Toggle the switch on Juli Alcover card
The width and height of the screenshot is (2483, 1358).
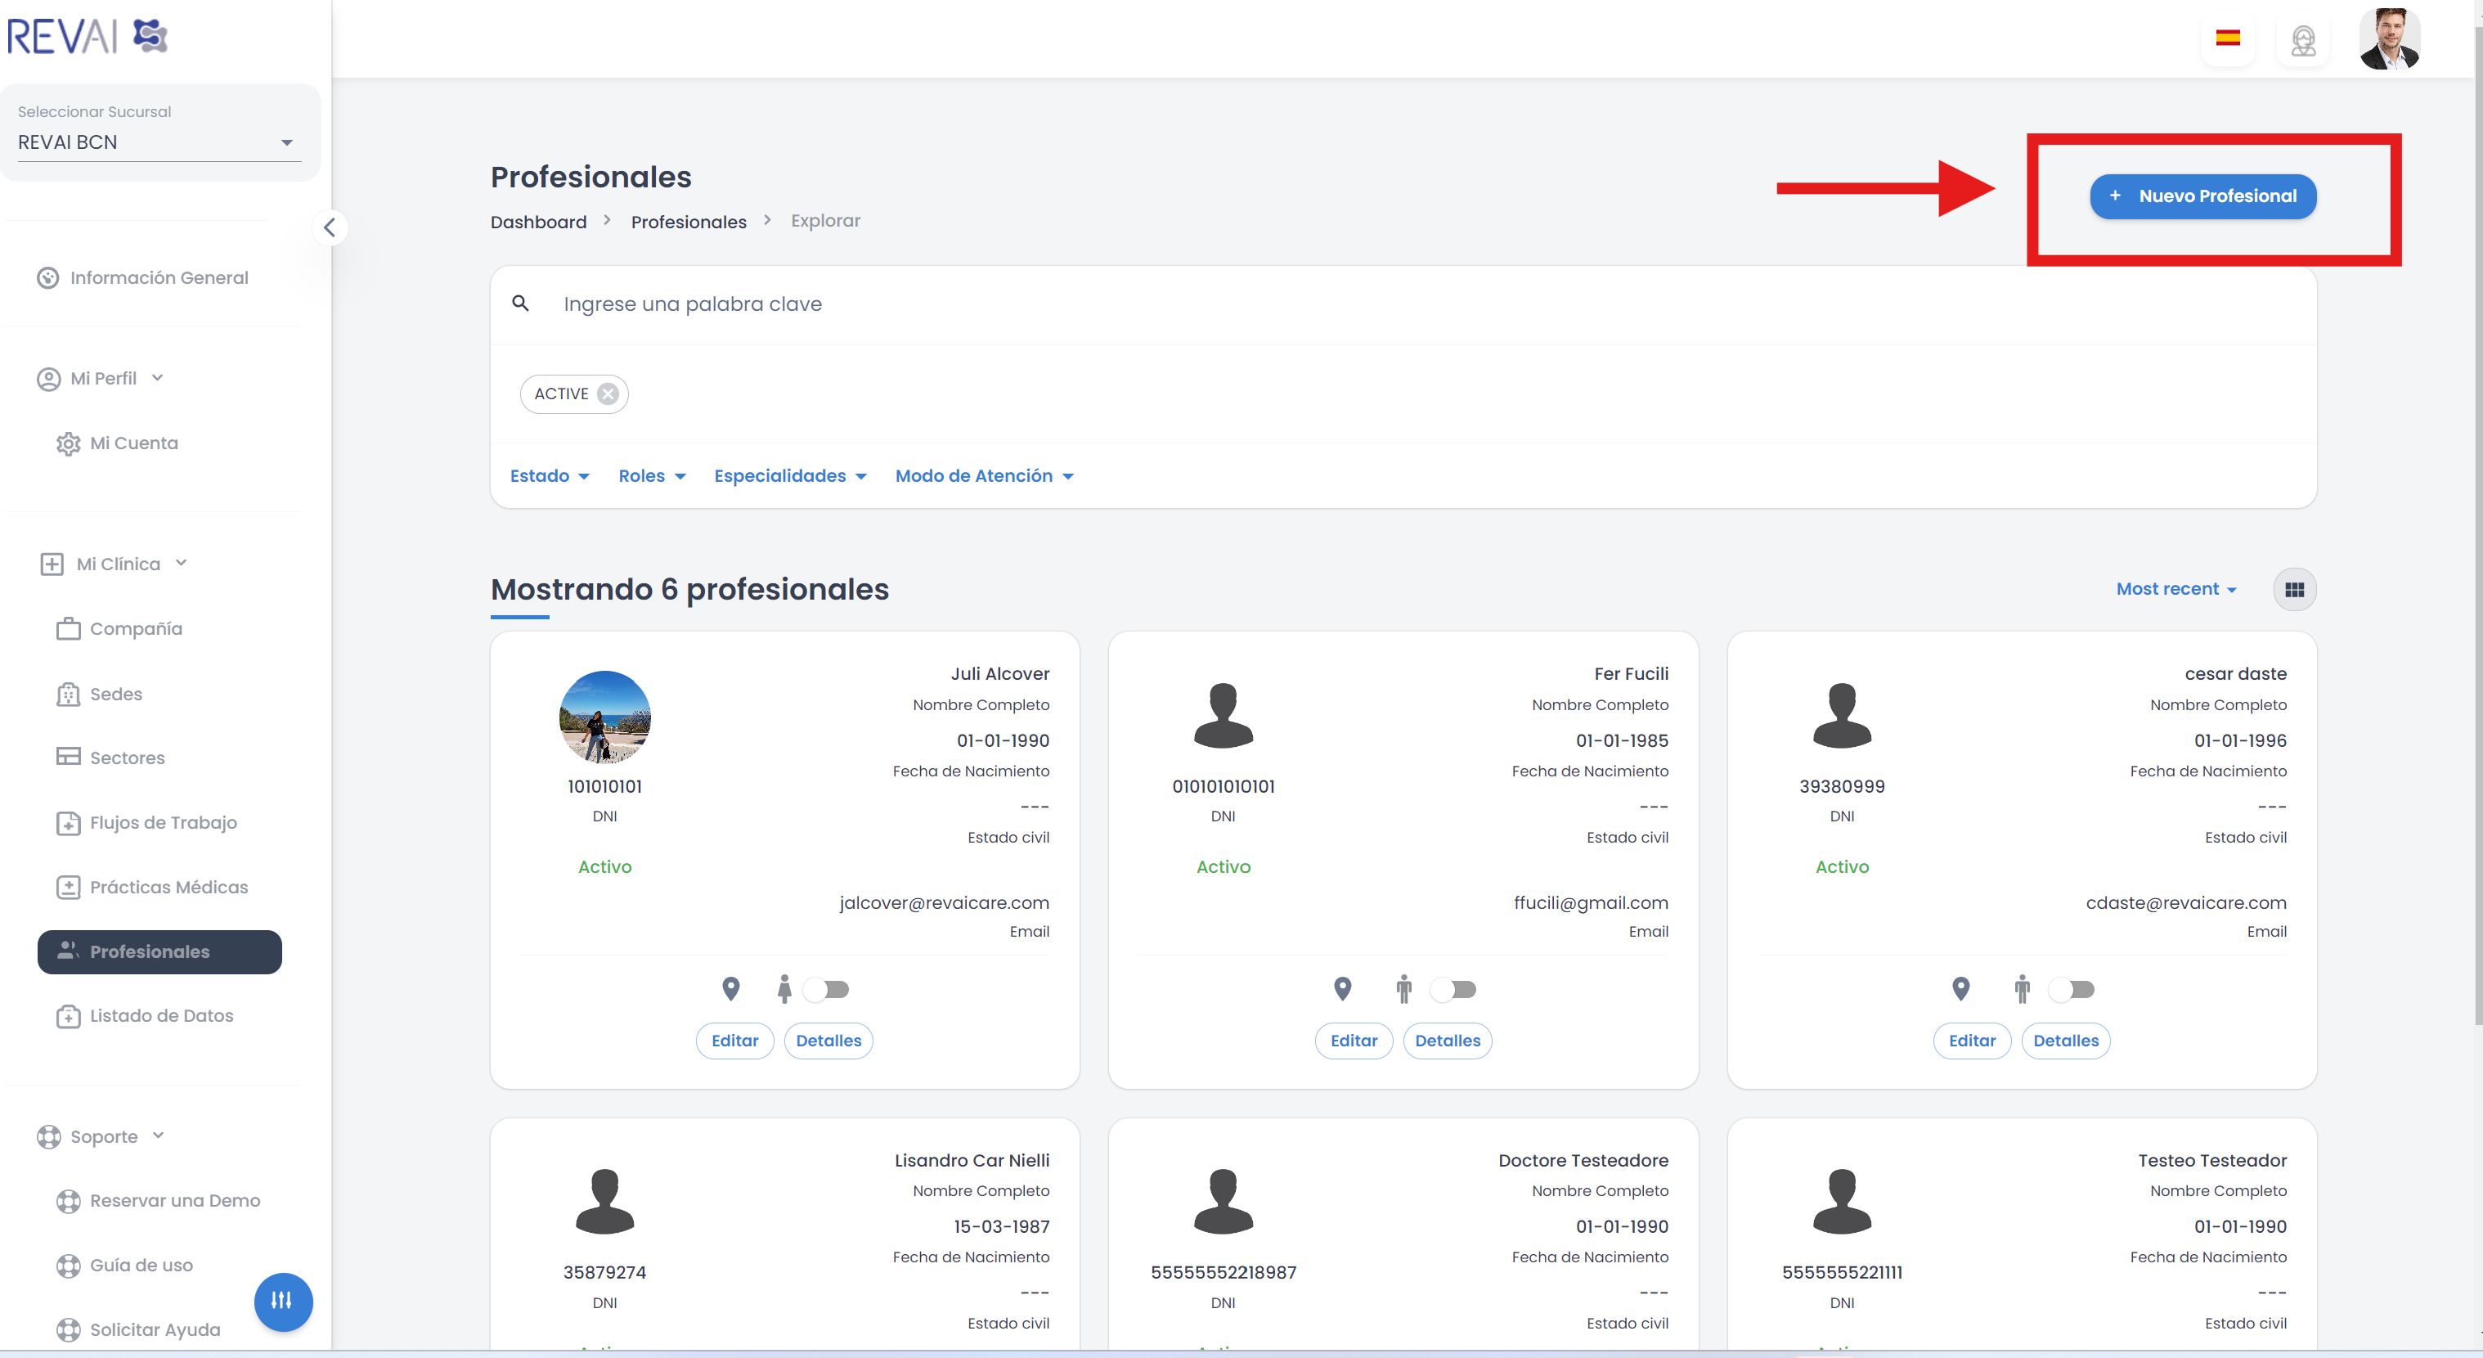(827, 988)
